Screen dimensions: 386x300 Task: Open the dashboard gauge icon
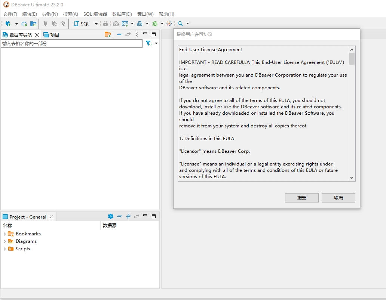click(116, 24)
